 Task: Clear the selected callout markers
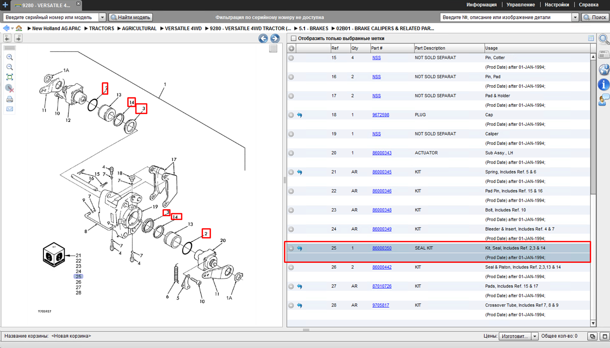(x=10, y=88)
